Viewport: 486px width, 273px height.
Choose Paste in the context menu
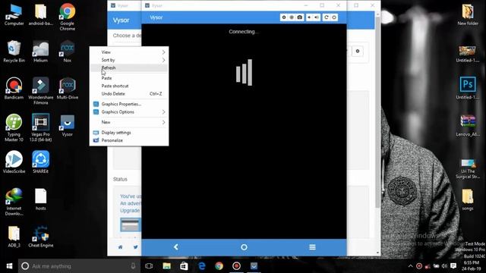pyautogui.click(x=129, y=78)
